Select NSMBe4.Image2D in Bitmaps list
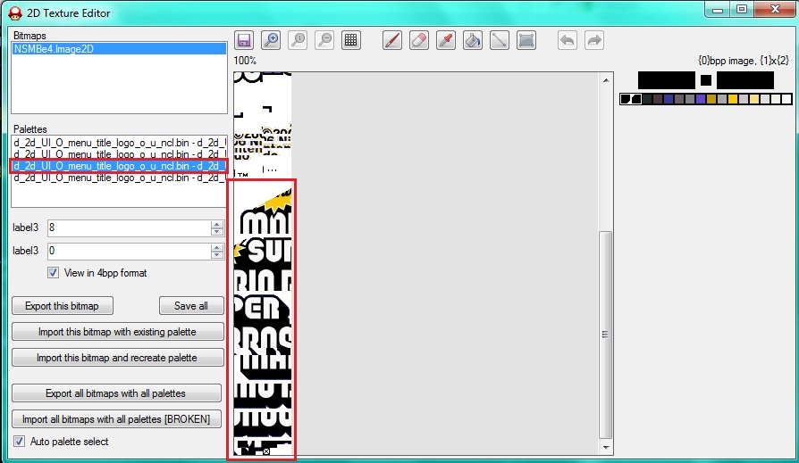Image resolution: width=799 pixels, height=463 pixels. [119, 49]
